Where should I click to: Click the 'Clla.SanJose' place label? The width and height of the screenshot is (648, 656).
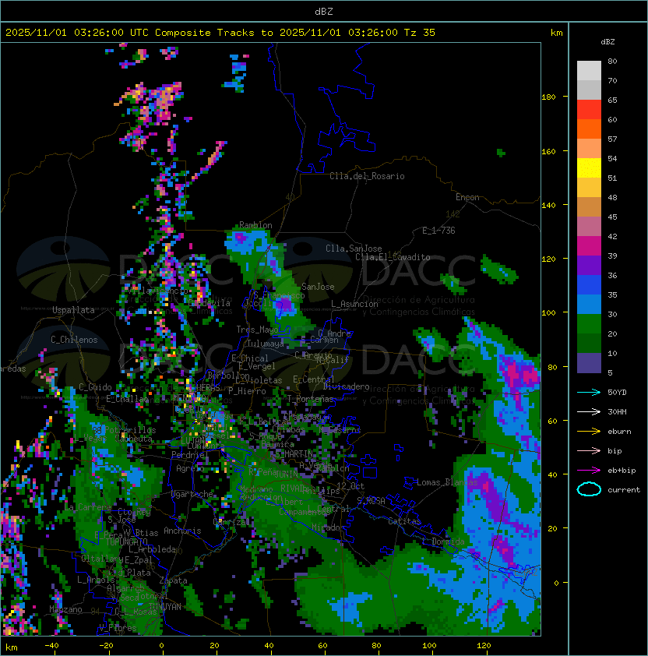point(354,249)
